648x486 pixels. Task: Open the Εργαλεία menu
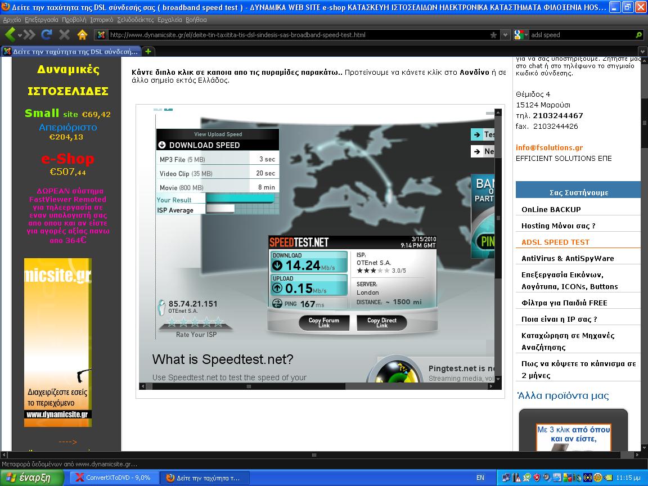click(169, 20)
